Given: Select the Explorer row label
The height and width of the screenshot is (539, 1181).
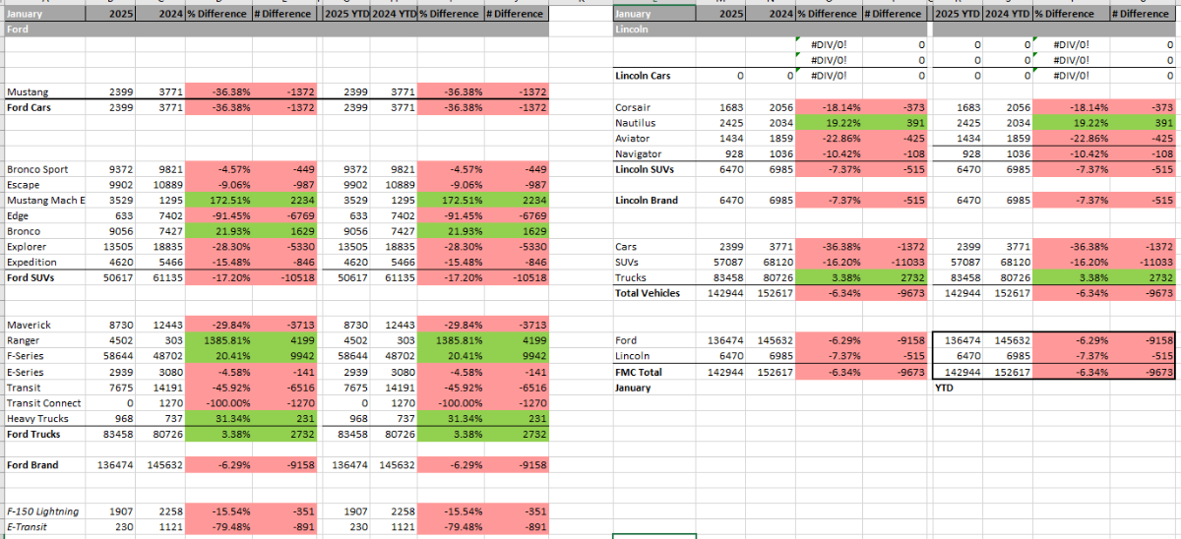Looking at the screenshot, I should [26, 247].
